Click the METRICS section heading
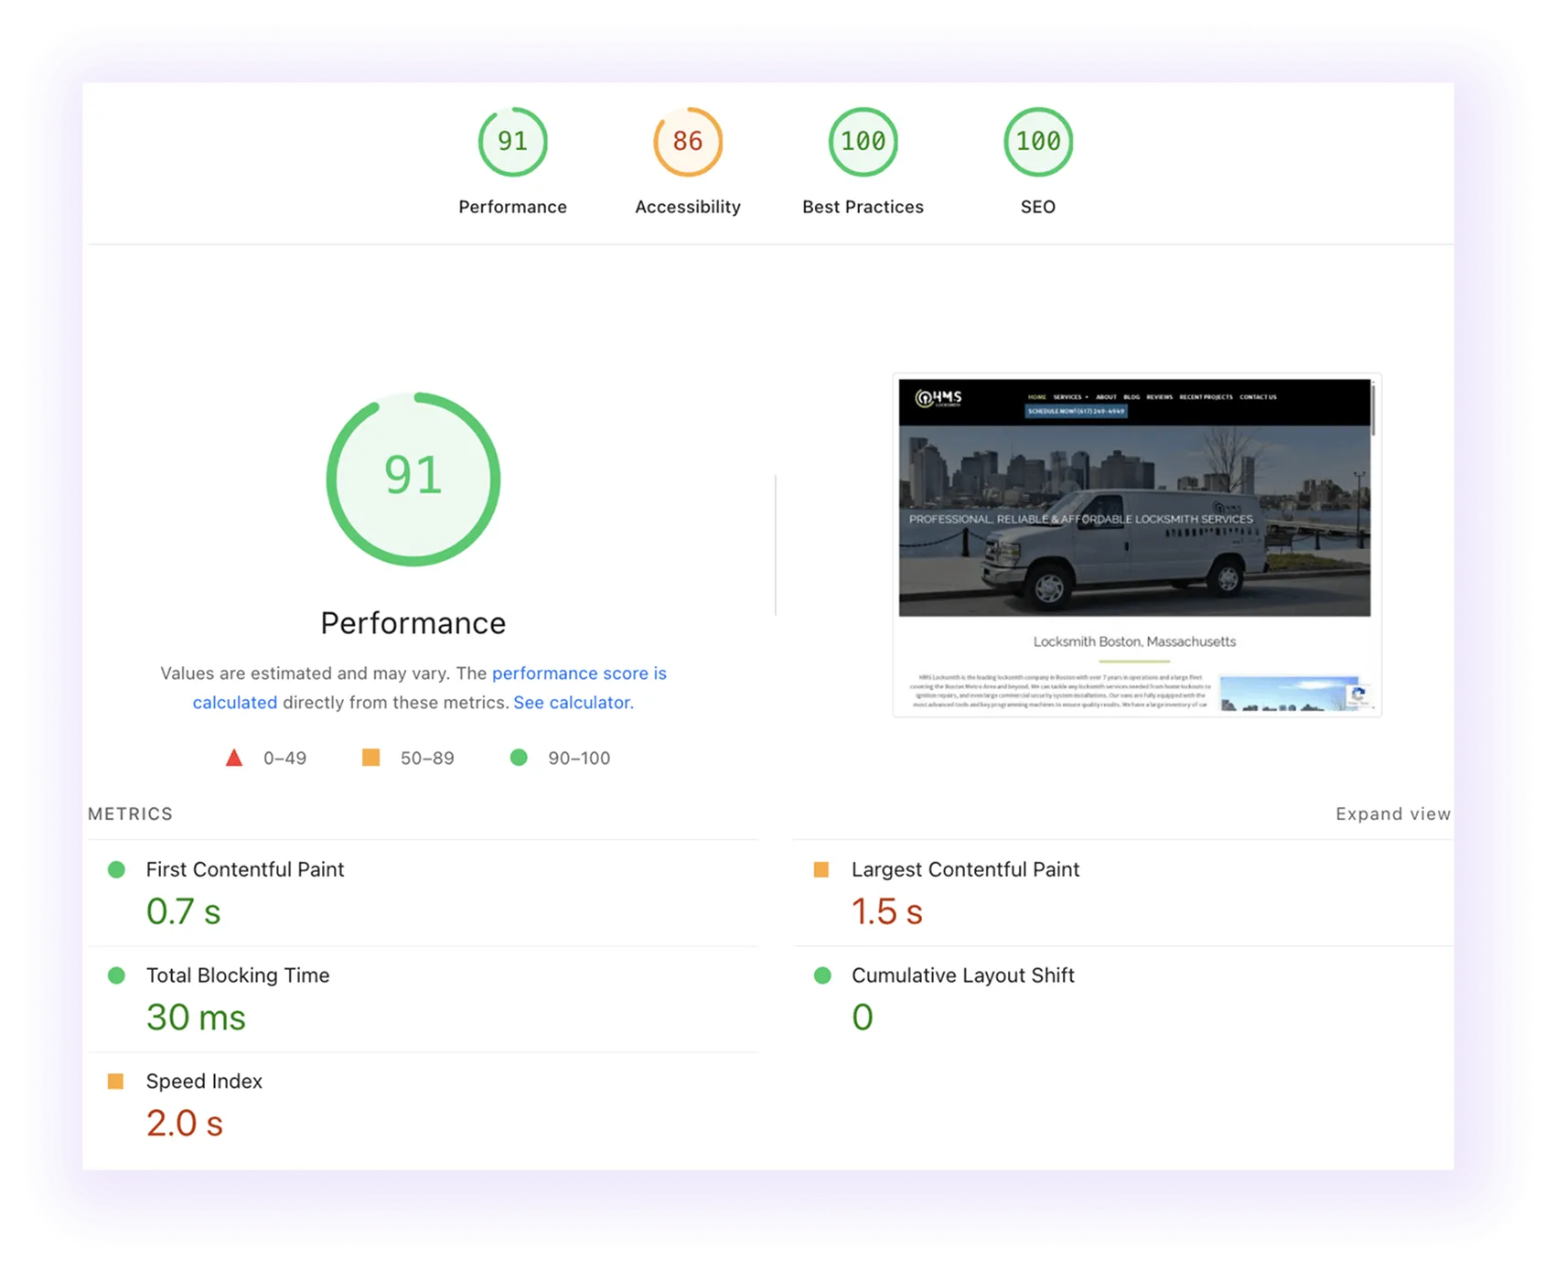Viewport: 1555px width, 1271px height. click(x=130, y=814)
